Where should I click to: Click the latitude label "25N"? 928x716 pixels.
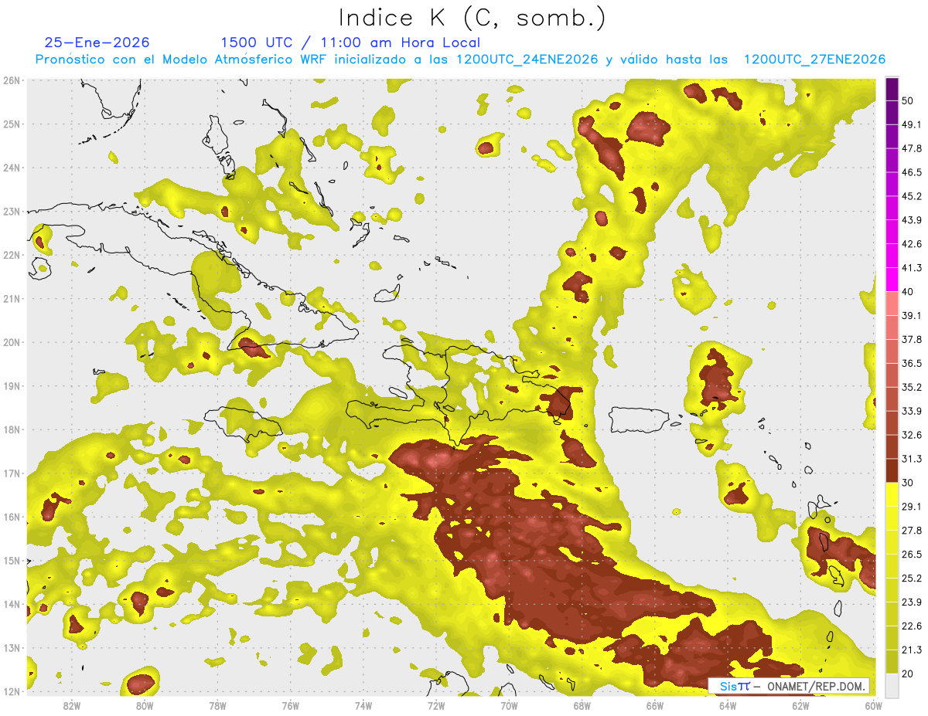click(12, 124)
